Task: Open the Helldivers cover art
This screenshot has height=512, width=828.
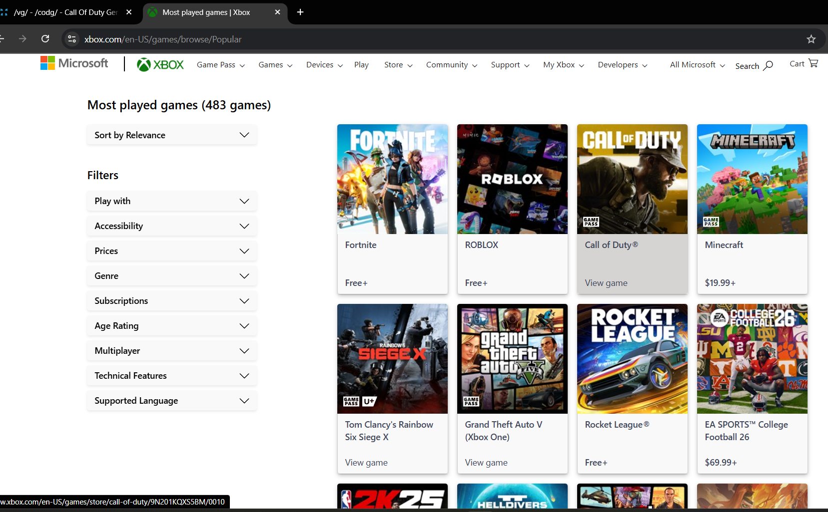Action: (512, 496)
